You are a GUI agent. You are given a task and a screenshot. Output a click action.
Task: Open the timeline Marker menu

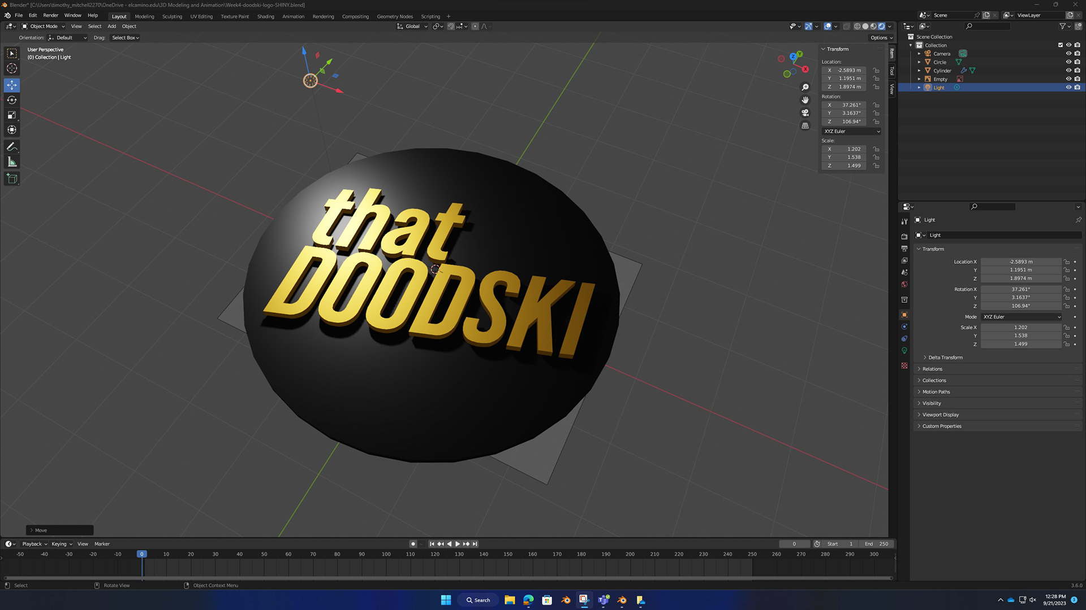(102, 544)
